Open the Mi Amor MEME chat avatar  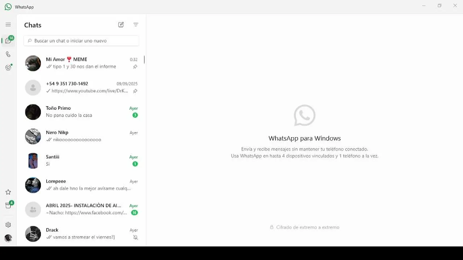tap(33, 63)
